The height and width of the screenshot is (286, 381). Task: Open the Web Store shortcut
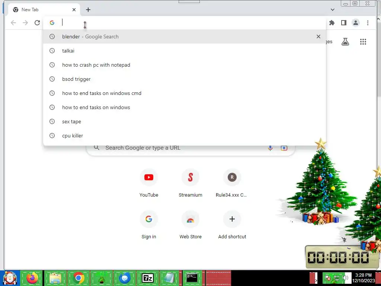[x=190, y=225]
